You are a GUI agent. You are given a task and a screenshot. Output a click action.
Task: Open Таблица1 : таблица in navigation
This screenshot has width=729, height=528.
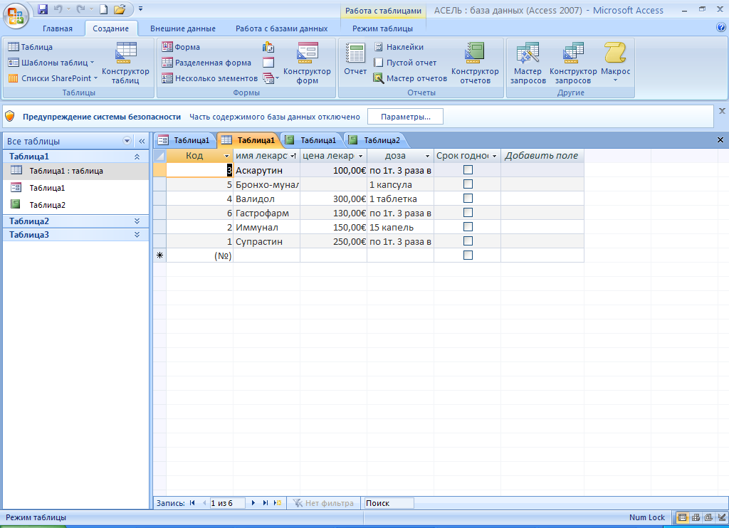coord(75,171)
